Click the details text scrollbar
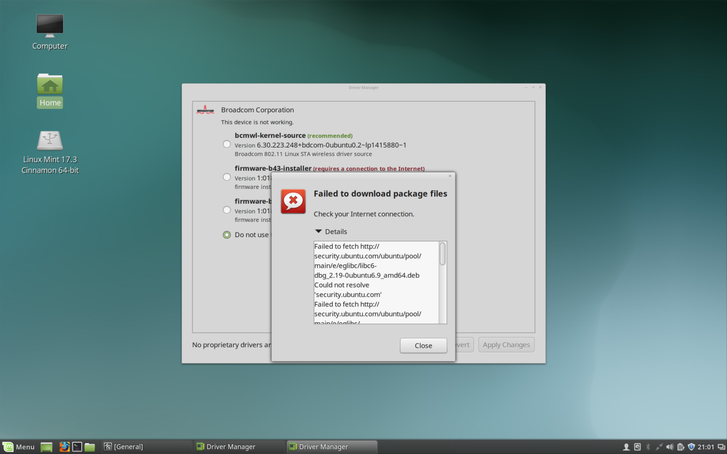 pos(442,254)
